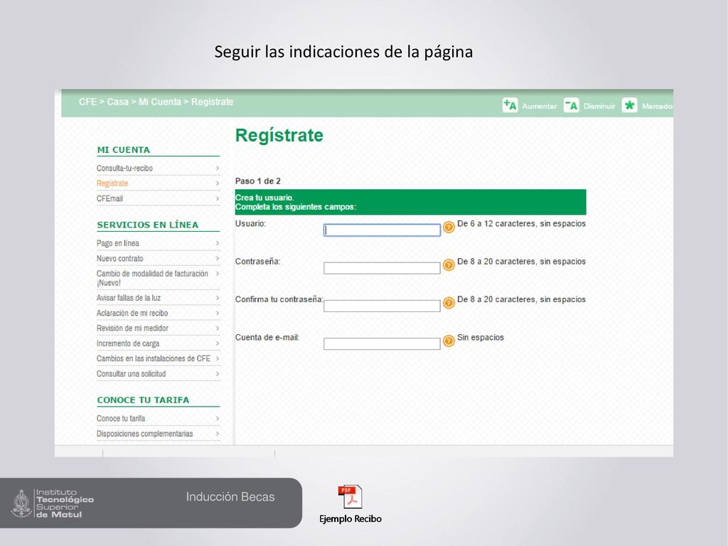The height and width of the screenshot is (546, 728).
Task: Open help icon next to Contraseña field
Action: [449, 265]
